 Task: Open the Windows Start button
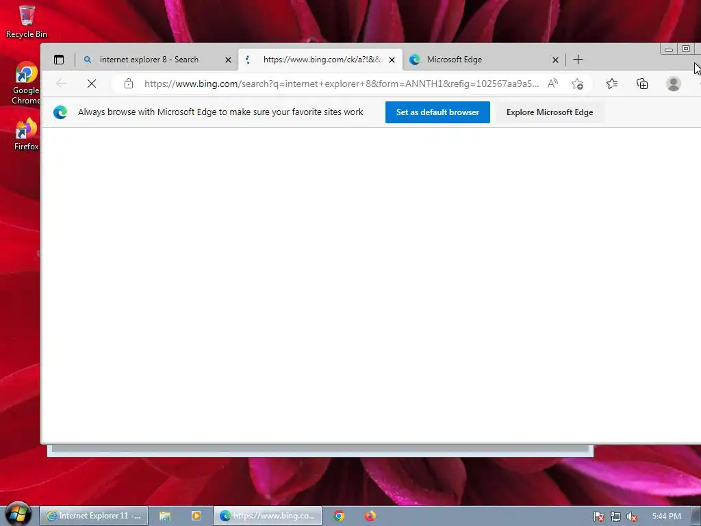18,514
